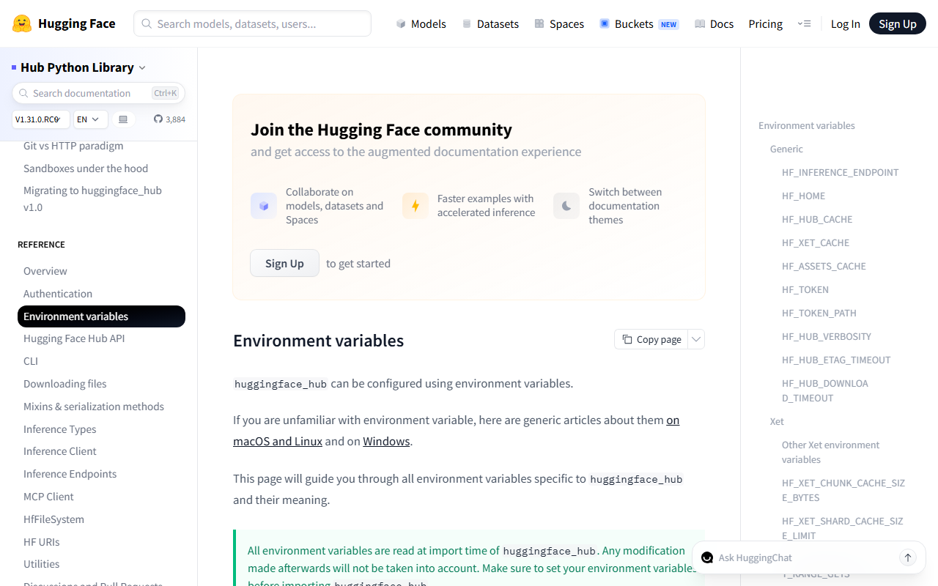Viewport: 938px width, 586px height.
Task: Jump to HF_XET_CHUNK_CACHE_SIZE_BYTES in outline
Action: 843,490
